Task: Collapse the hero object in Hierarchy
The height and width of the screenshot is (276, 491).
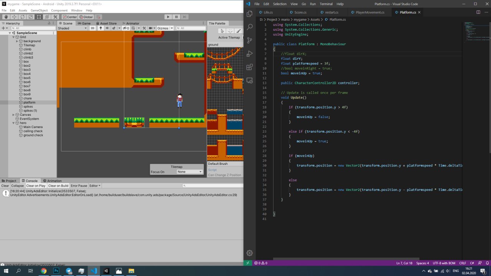Action: pyautogui.click(x=13, y=123)
